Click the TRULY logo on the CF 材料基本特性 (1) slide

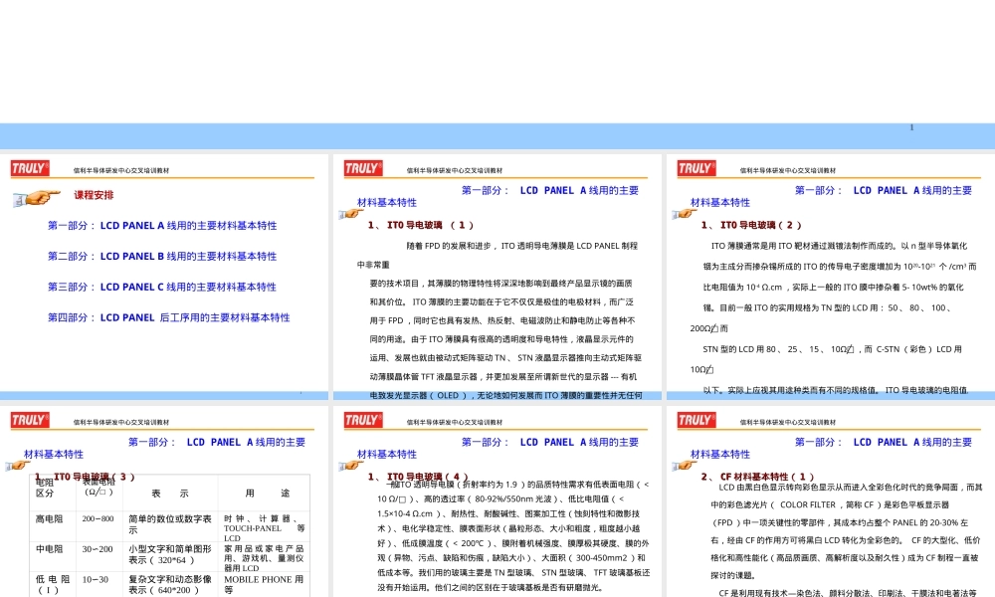click(696, 420)
